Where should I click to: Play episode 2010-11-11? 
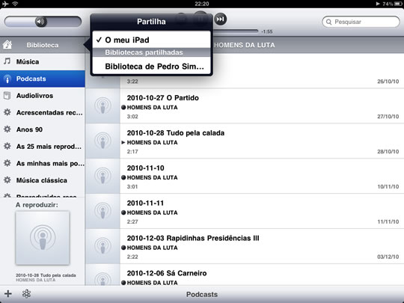pyautogui.click(x=244, y=211)
